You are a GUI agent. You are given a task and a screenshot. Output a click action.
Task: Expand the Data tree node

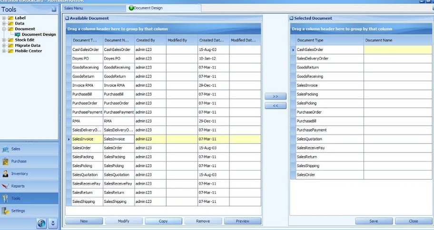coord(4,23)
